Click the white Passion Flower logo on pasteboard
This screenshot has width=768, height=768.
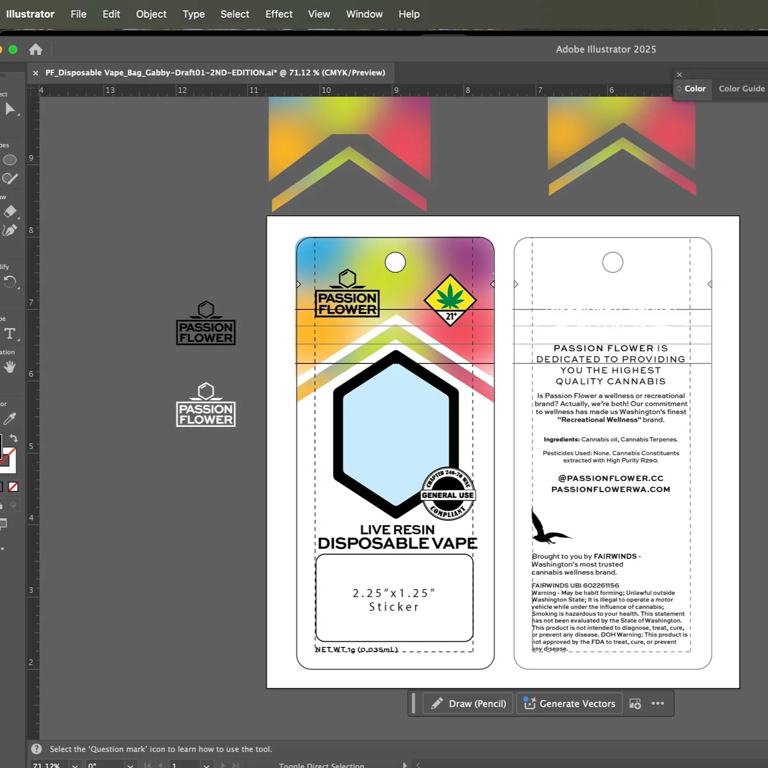[206, 405]
